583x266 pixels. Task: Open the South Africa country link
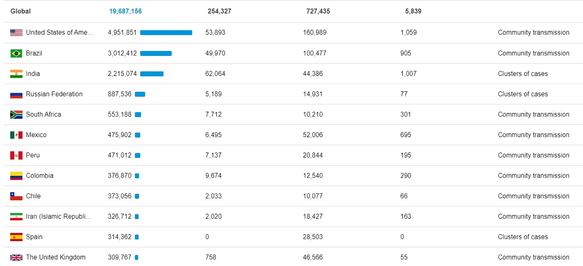[x=43, y=114]
